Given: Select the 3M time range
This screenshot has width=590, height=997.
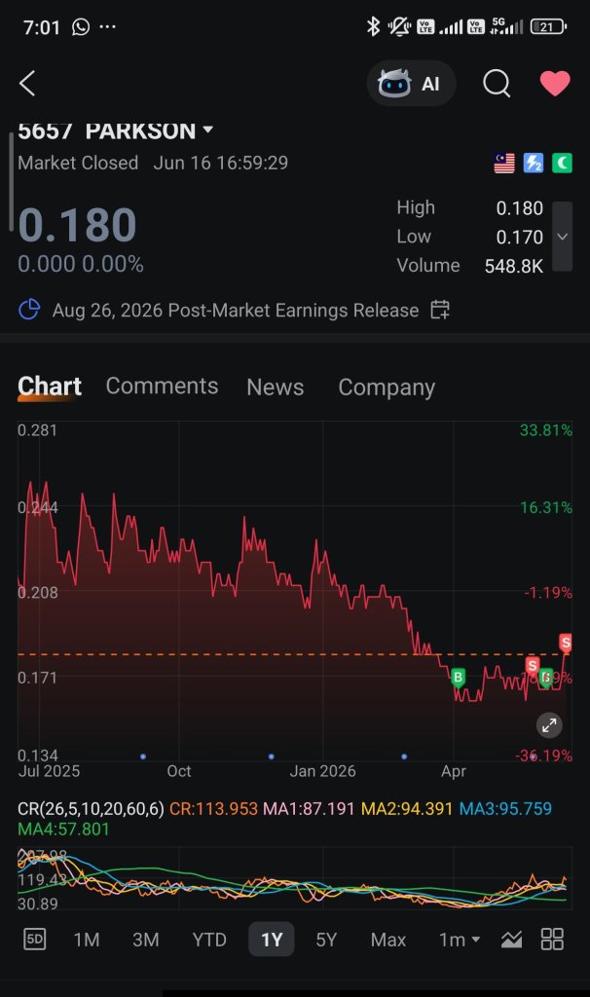Looking at the screenshot, I should [x=146, y=940].
